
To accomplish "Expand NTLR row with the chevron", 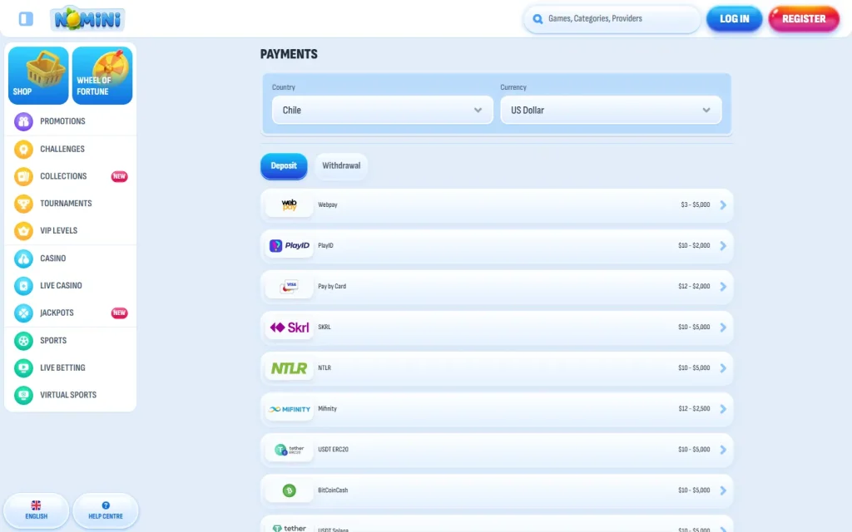I will point(723,368).
